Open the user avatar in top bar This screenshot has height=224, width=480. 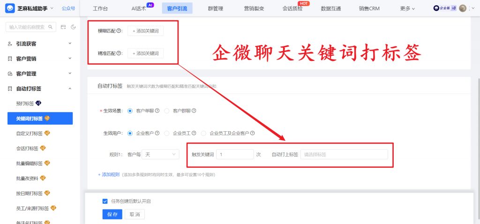coord(462,8)
